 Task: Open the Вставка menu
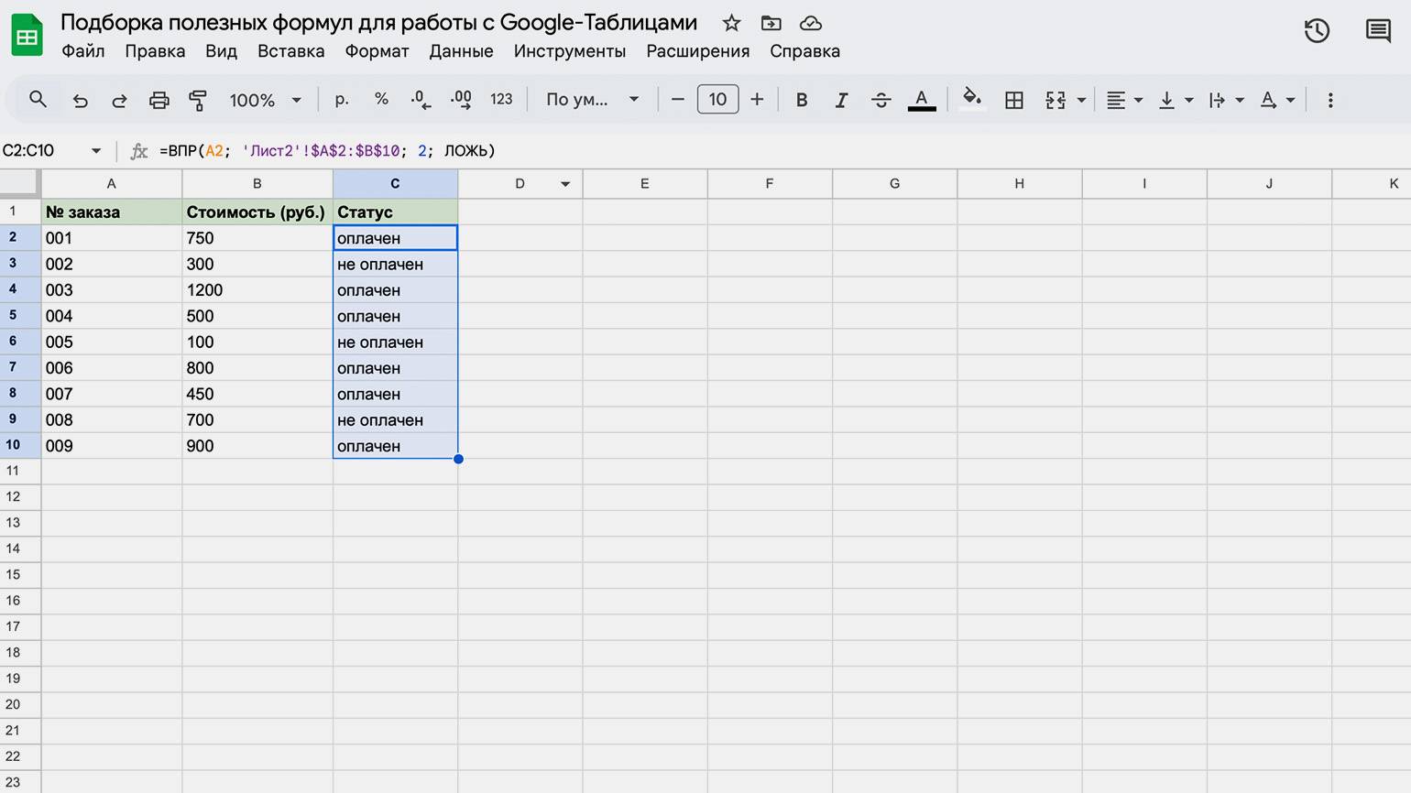click(x=290, y=51)
